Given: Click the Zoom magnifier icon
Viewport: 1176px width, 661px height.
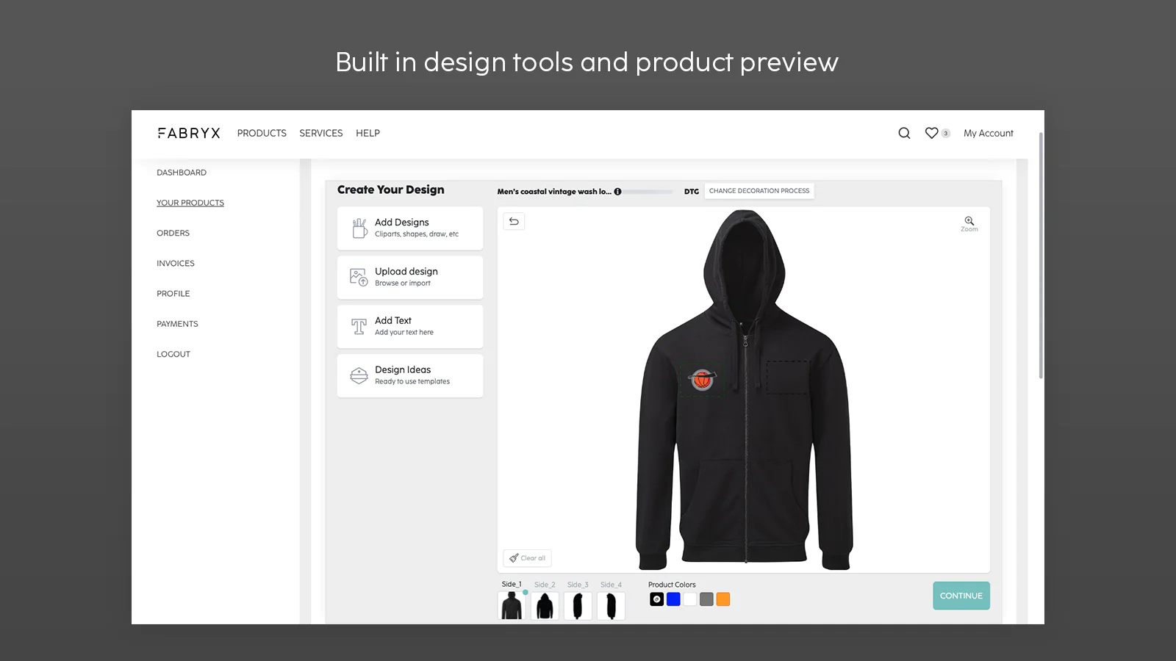Looking at the screenshot, I should tap(969, 222).
